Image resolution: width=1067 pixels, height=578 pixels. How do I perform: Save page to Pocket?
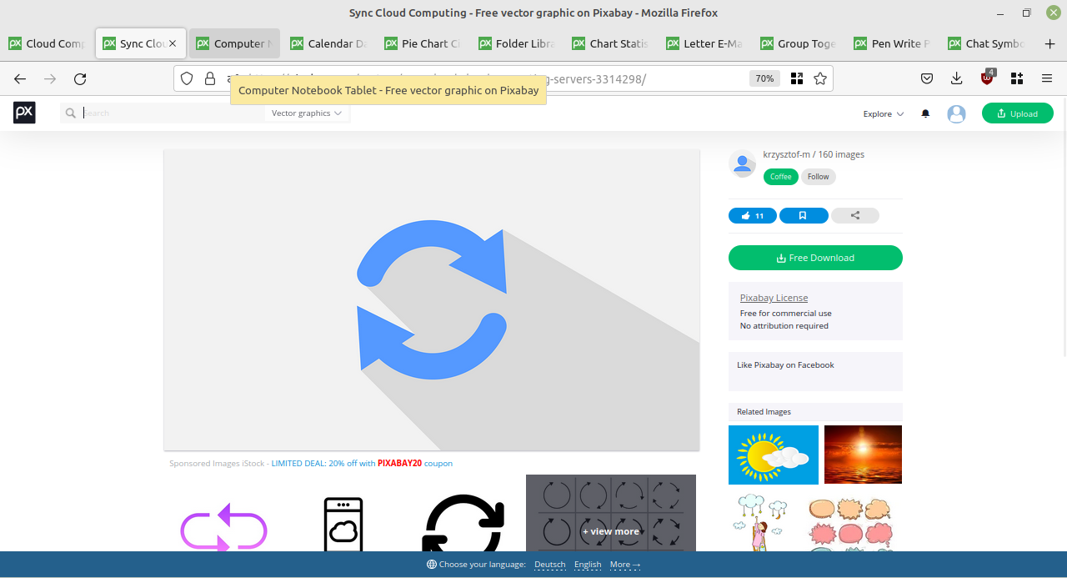[x=927, y=78]
